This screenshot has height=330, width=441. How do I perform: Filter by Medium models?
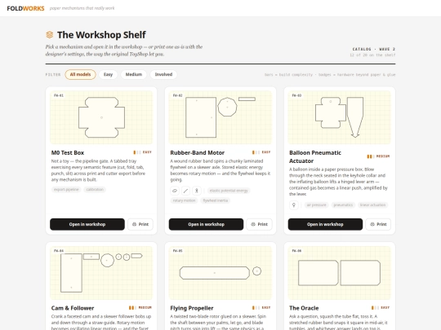pyautogui.click(x=134, y=74)
